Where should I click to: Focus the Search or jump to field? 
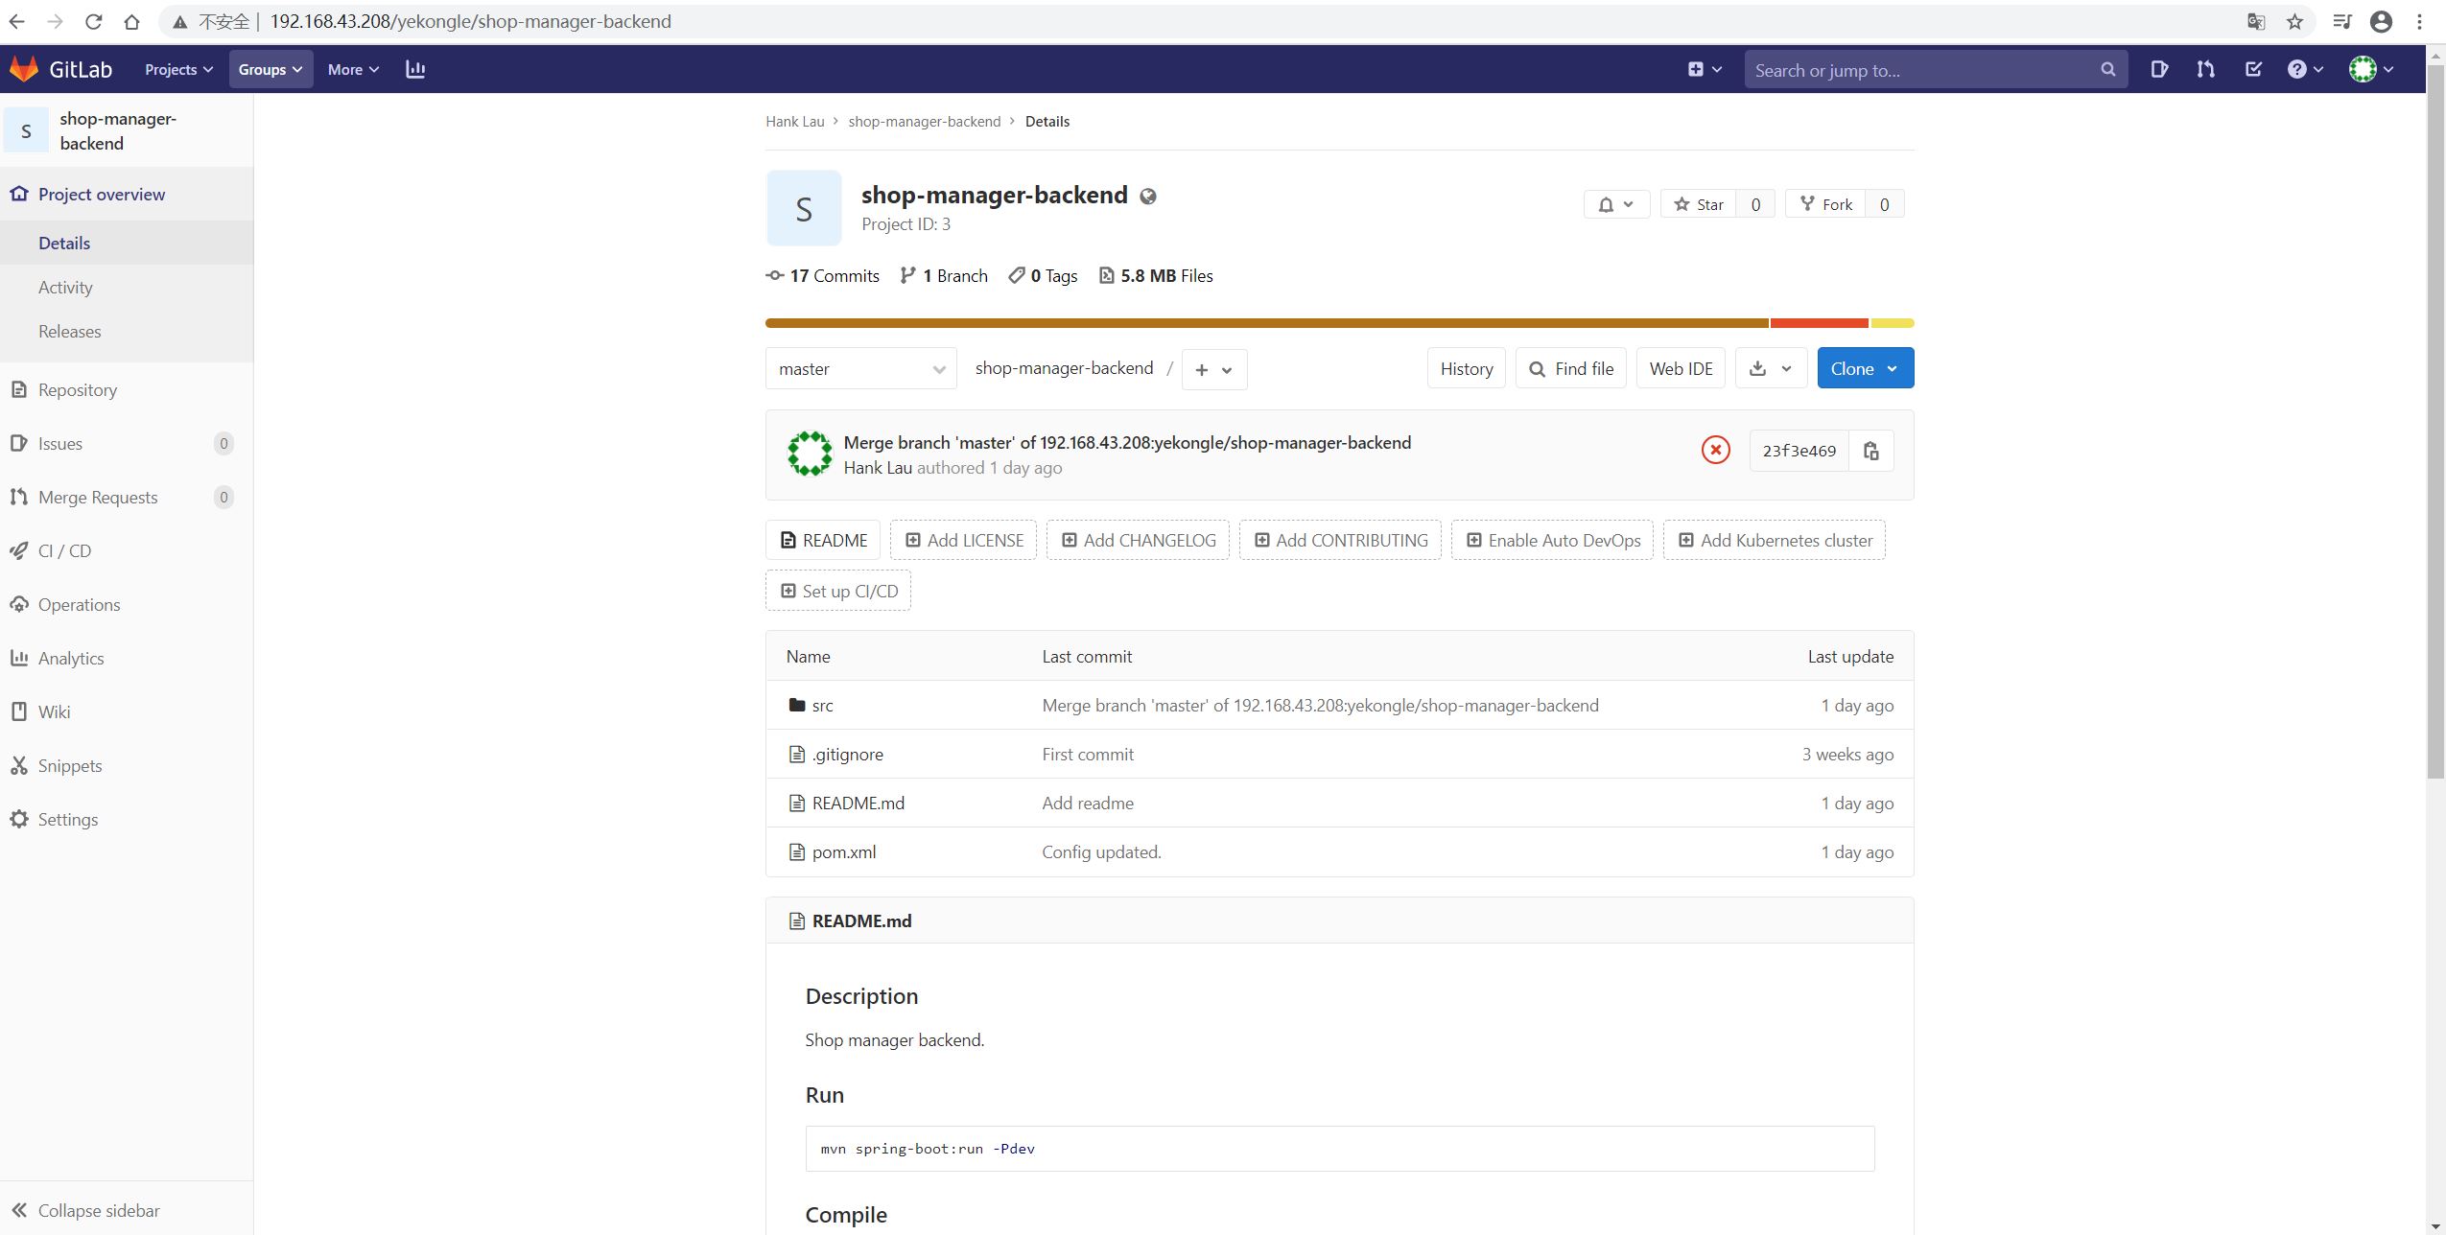tap(1923, 70)
